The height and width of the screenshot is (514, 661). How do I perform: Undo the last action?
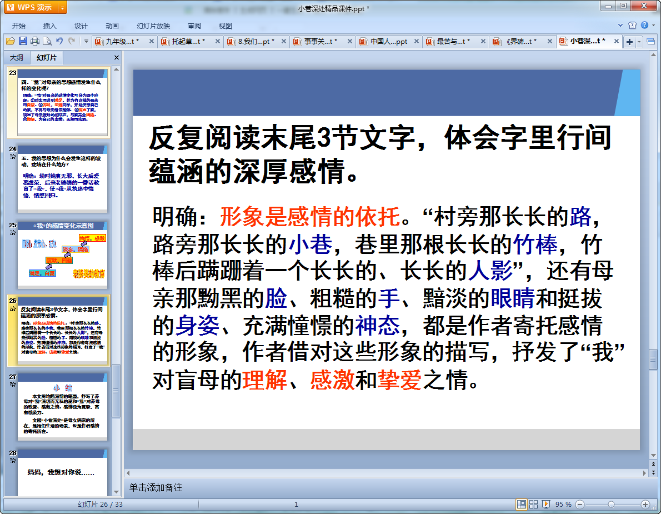click(59, 41)
